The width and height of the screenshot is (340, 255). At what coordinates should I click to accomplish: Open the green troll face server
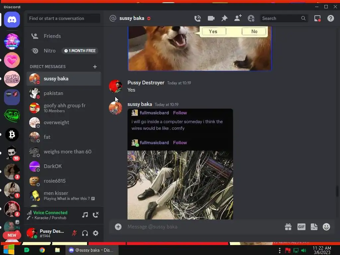coord(12,116)
